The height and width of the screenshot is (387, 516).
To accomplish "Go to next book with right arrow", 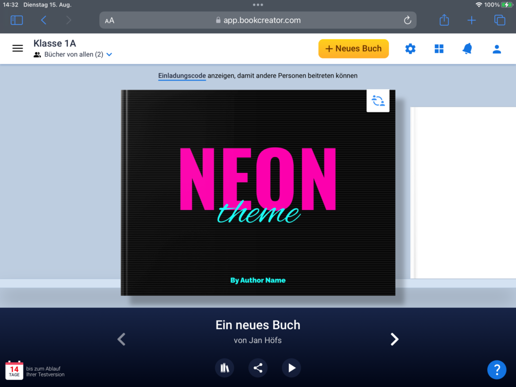I will click(x=395, y=339).
